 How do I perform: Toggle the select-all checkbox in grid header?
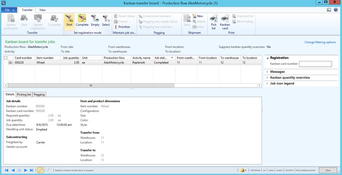click(x=6, y=58)
